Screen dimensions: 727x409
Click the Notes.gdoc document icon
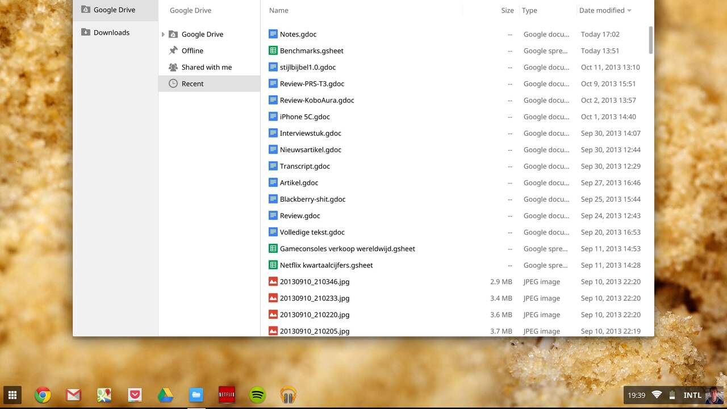(x=273, y=34)
